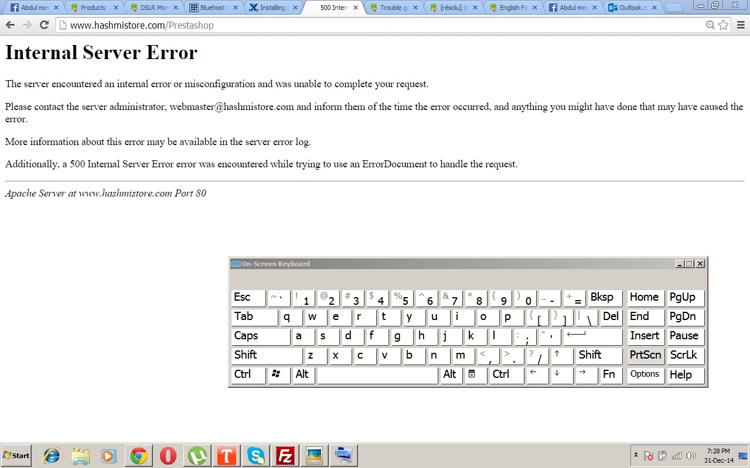Open the Action Center flag tray icon

coord(649,456)
